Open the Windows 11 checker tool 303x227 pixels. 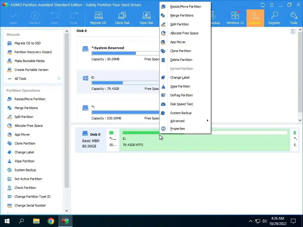(x=235, y=18)
